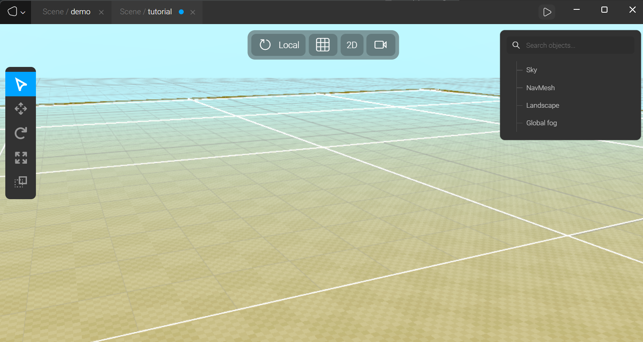
Task: Switch viewport to 2D mode
Action: (352, 45)
